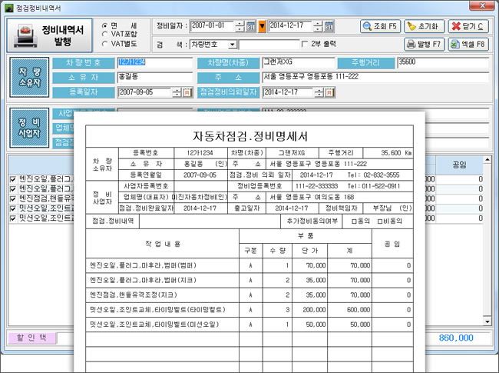Click the 정비내역서 발행 print button

coord(49,32)
